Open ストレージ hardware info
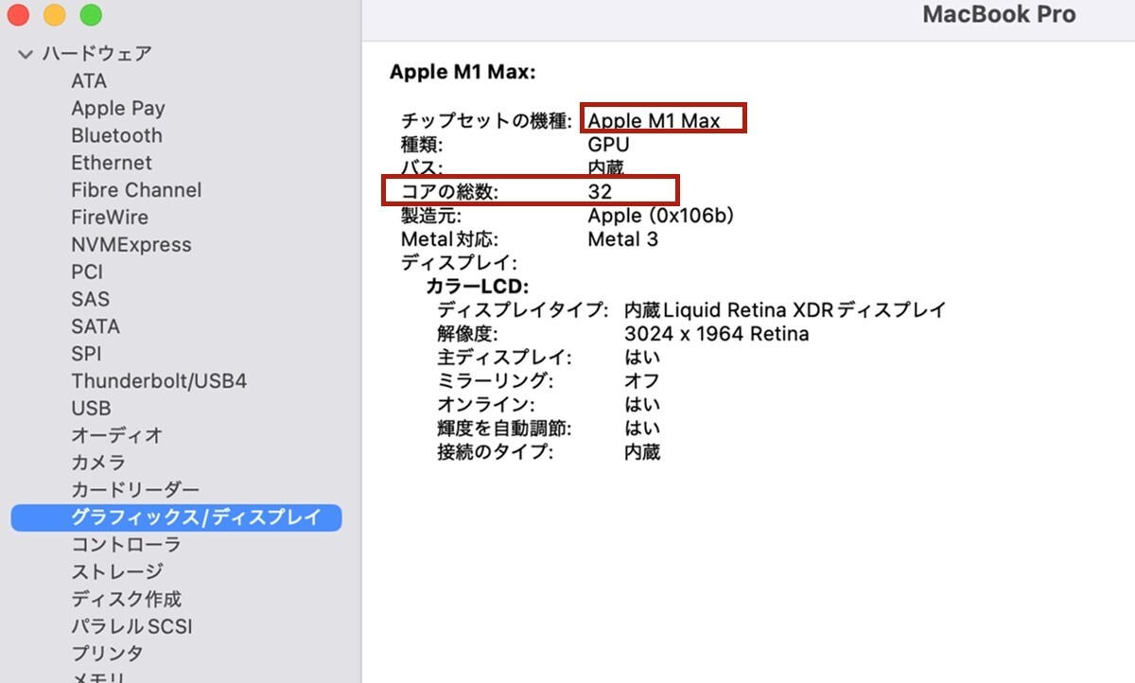Image resolution: width=1135 pixels, height=683 pixels. coord(117,571)
